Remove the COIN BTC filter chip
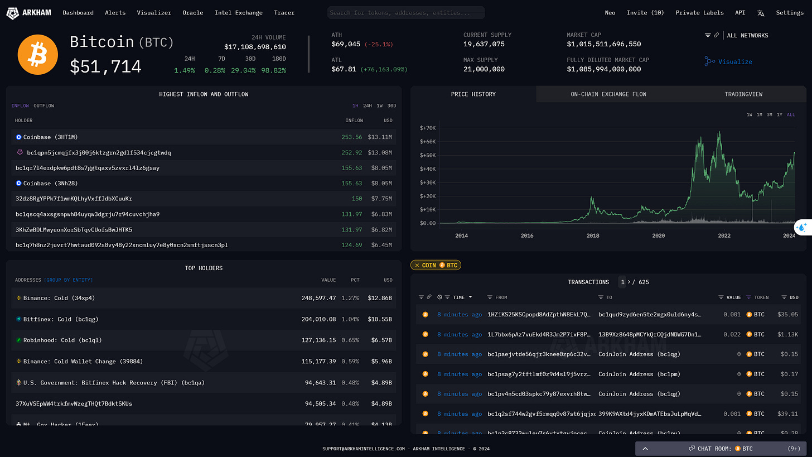Image resolution: width=812 pixels, height=457 pixels. coord(417,265)
